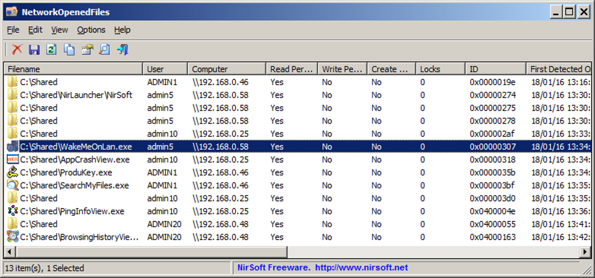Click the Find magnifier toolbar icon
595x278 pixels.
tap(104, 50)
